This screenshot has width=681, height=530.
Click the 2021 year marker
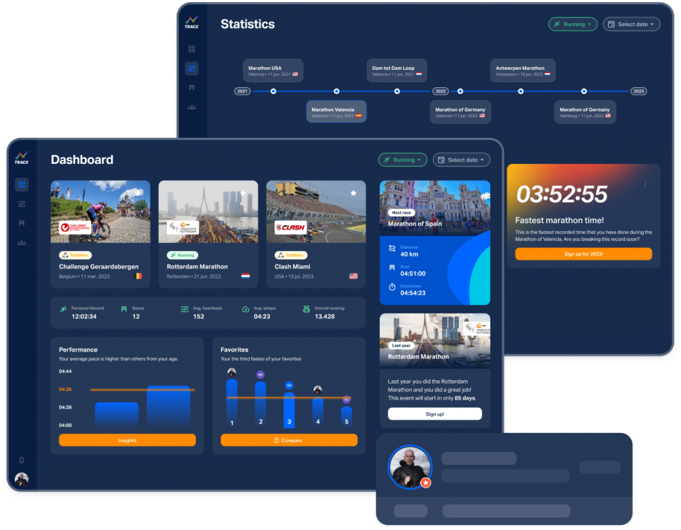tap(242, 91)
